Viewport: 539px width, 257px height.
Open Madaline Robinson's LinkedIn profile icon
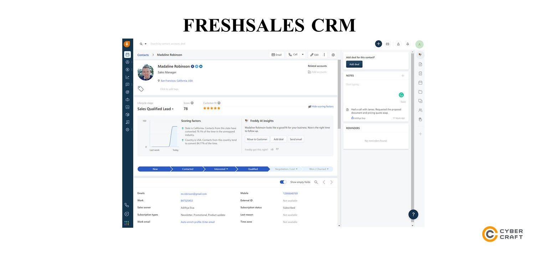click(x=201, y=66)
